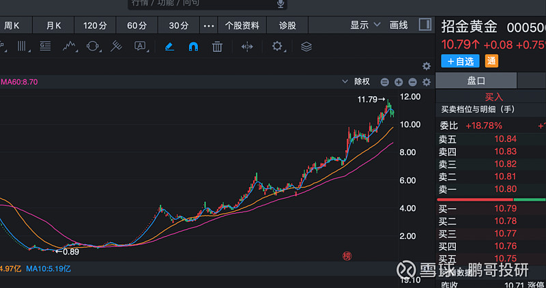The height and width of the screenshot is (288, 546).
Task: Click the 卖三 price 10.82
Action: pos(505,164)
